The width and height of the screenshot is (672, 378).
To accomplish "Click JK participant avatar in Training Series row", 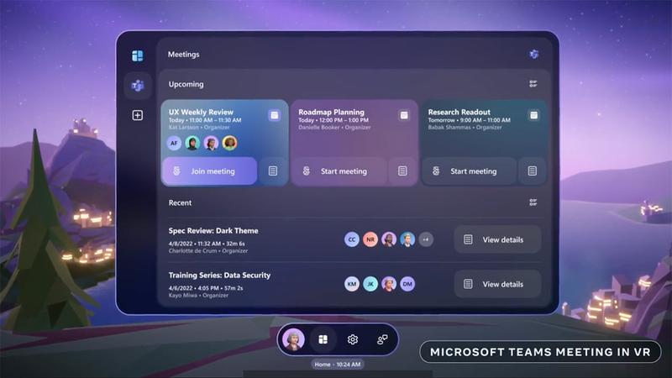I will point(370,284).
